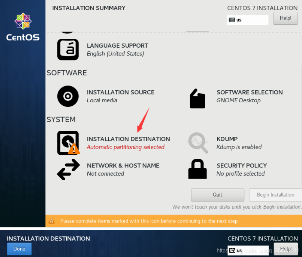Click INSTALLATION SUMMARY heading
This screenshot has width=302, height=257.
89,8
